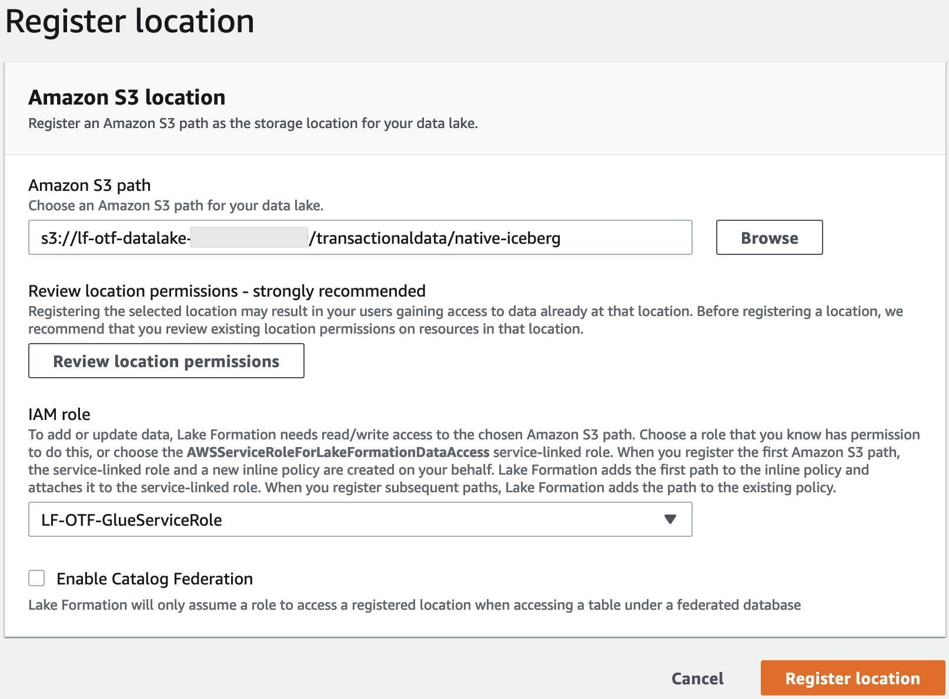Review existing location permissions
Image resolution: width=949 pixels, height=699 pixels.
166,361
